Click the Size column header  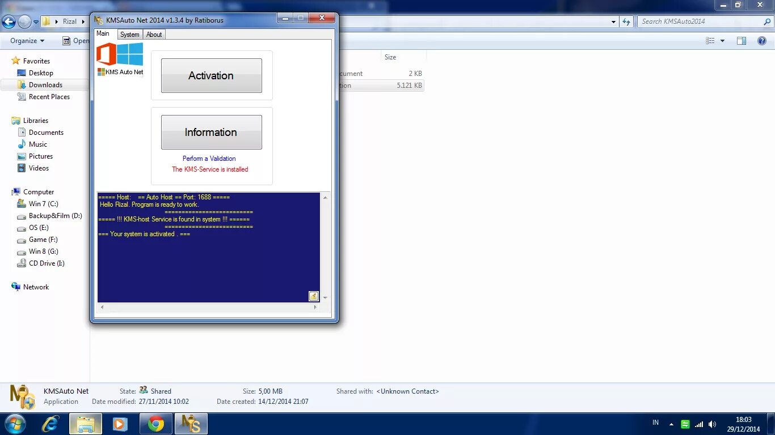(x=390, y=57)
